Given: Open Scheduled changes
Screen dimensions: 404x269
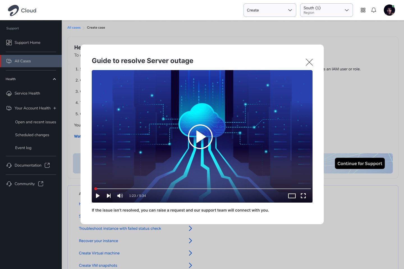Looking at the screenshot, I should [x=32, y=135].
